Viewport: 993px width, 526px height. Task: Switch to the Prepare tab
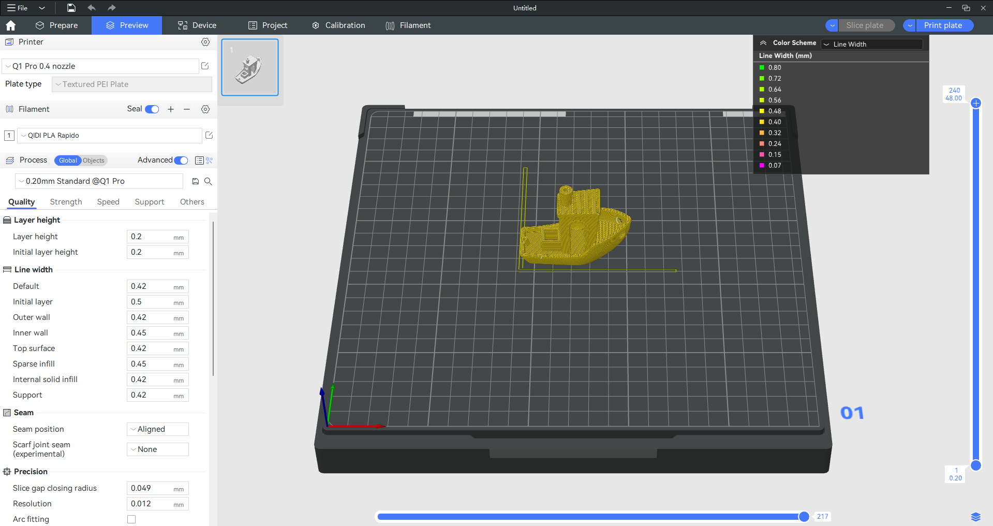click(x=56, y=25)
